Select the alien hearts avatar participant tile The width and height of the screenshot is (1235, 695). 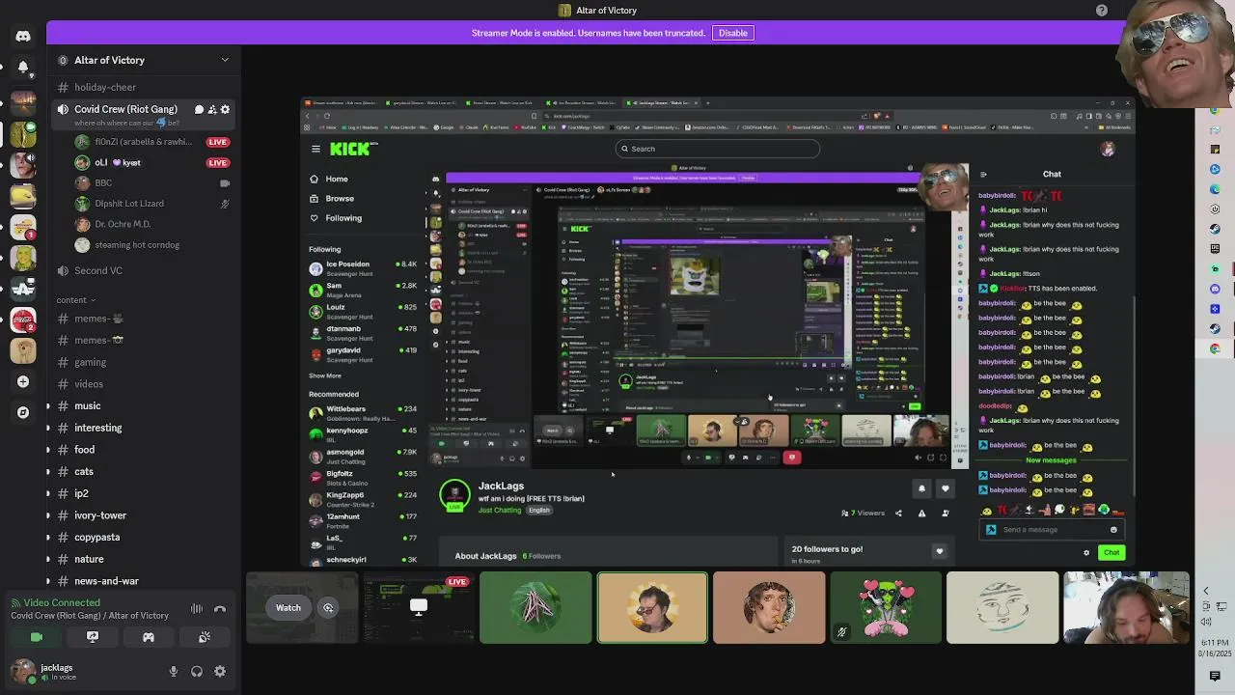click(x=886, y=607)
